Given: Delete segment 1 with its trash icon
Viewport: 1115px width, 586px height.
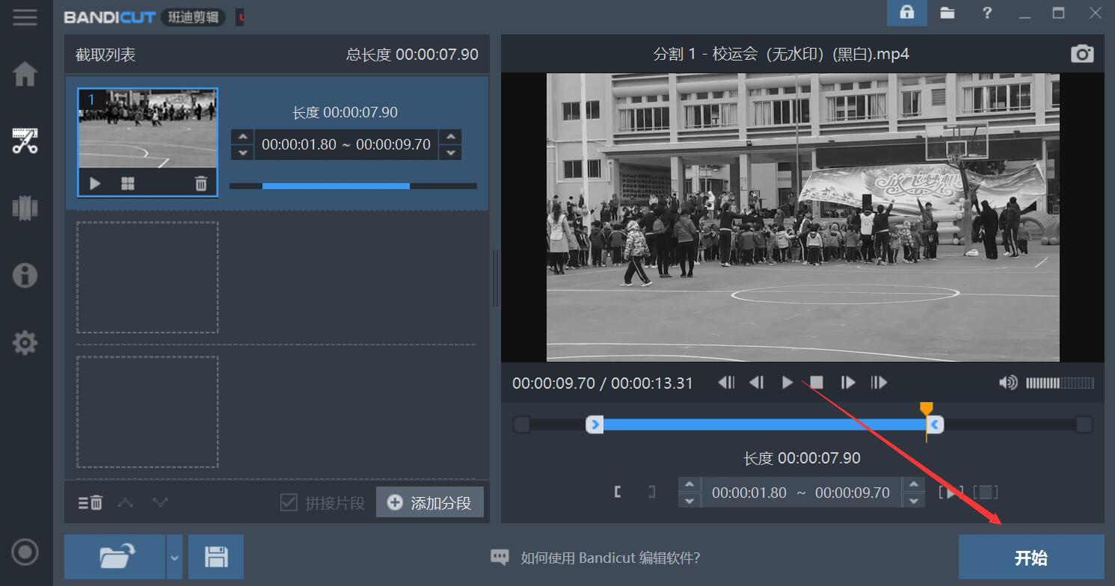Looking at the screenshot, I should [x=200, y=183].
